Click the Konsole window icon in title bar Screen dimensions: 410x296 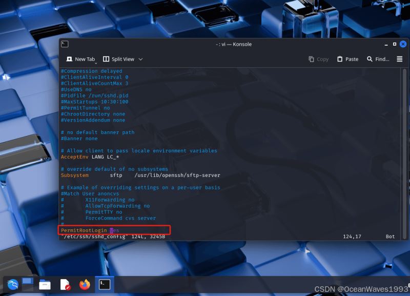tap(65, 44)
